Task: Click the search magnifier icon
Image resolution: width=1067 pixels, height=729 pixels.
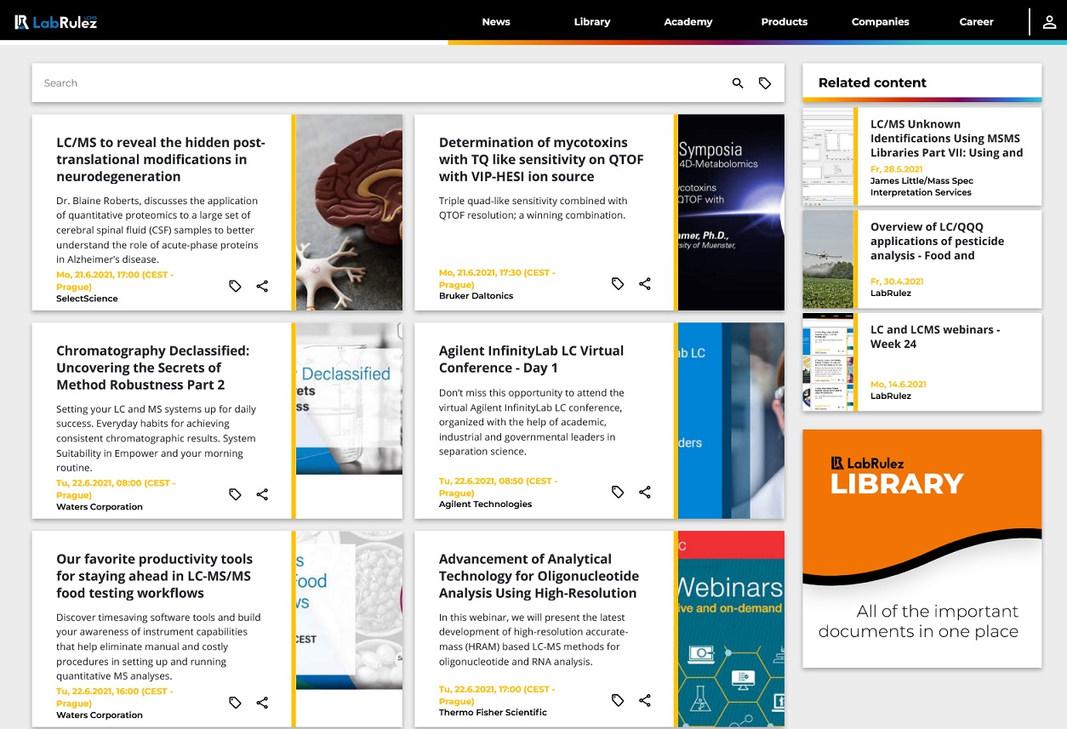Action: [x=738, y=83]
